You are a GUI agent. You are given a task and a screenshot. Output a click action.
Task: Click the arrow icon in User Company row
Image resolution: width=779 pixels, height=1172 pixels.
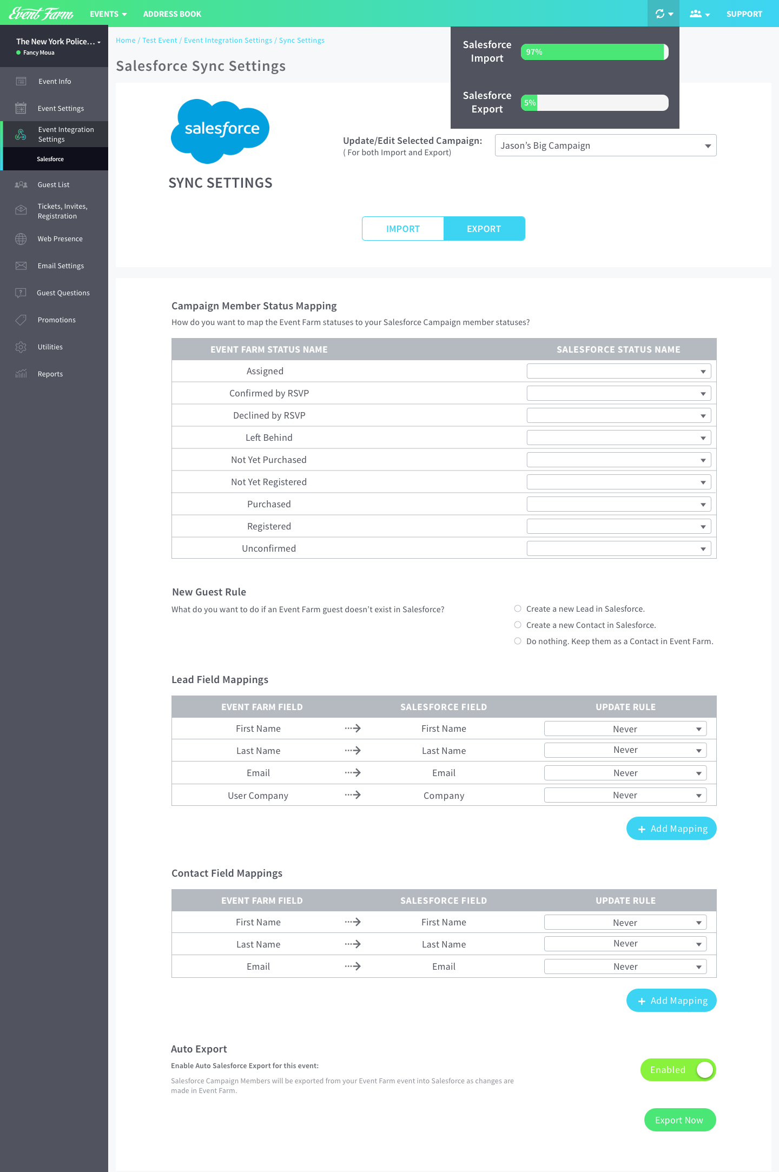[353, 795]
